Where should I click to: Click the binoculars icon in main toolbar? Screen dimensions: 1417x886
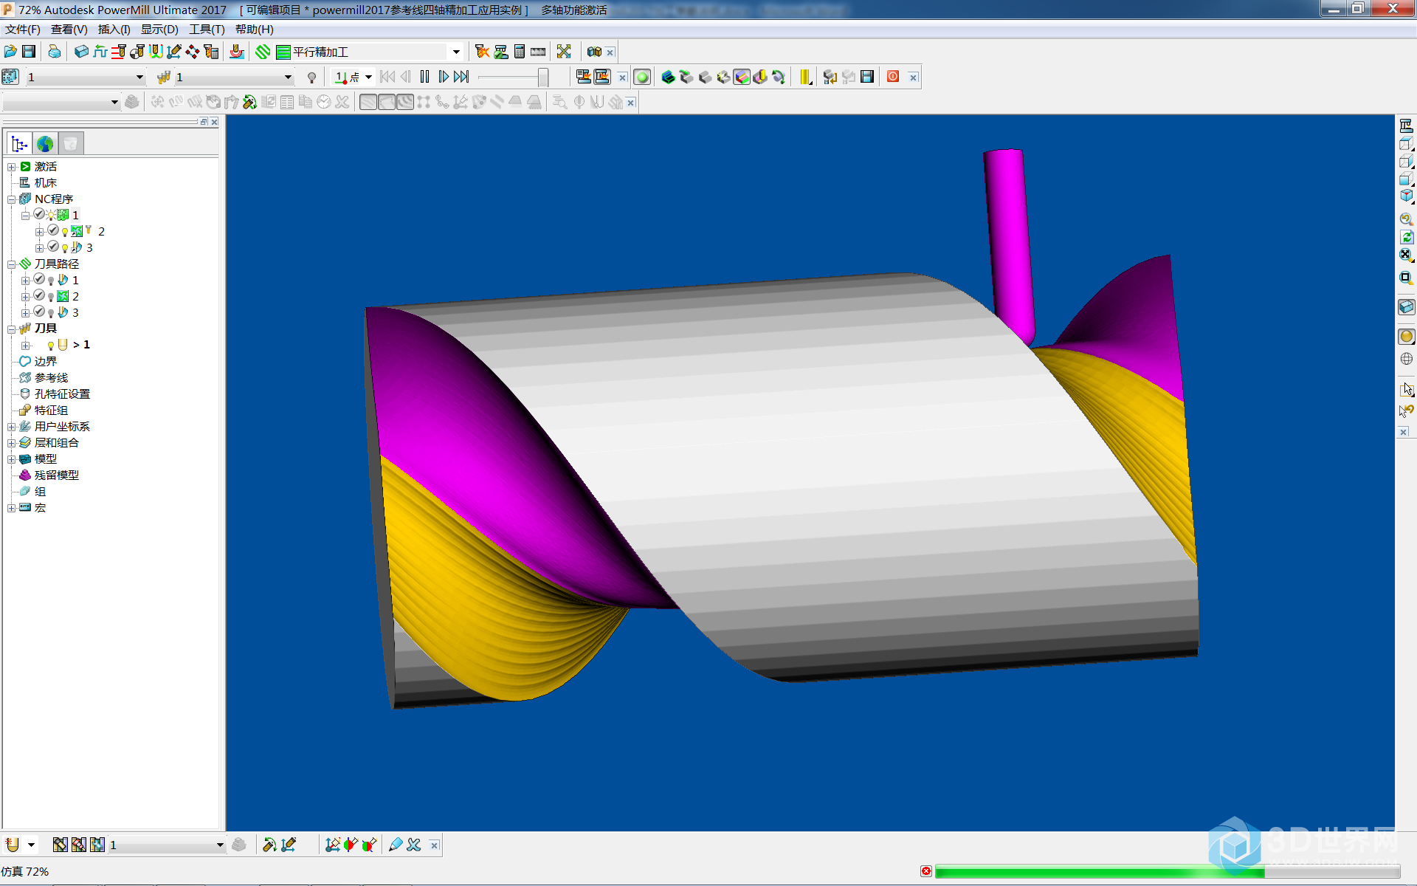point(594,52)
